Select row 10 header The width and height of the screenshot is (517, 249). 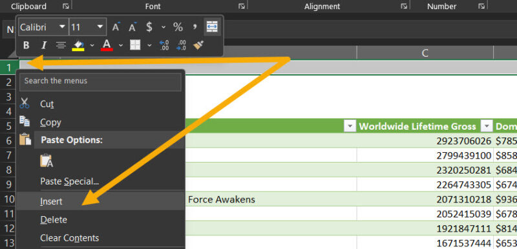point(9,199)
